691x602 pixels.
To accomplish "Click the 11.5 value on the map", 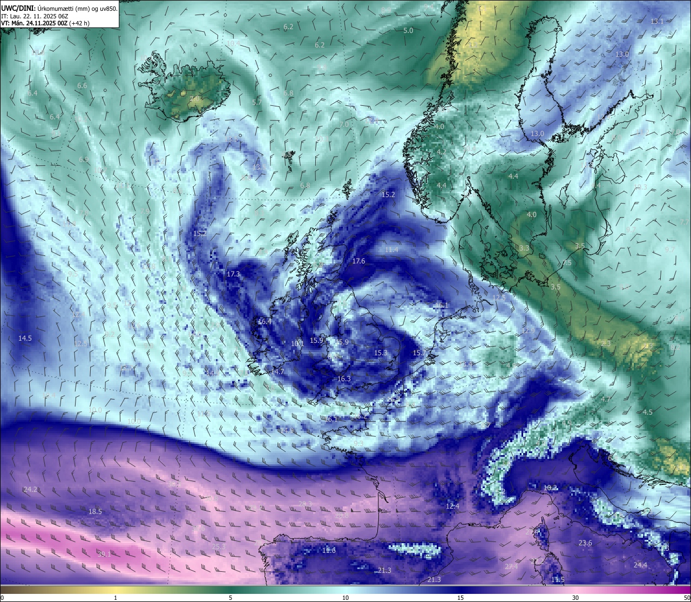I will click(x=558, y=580).
